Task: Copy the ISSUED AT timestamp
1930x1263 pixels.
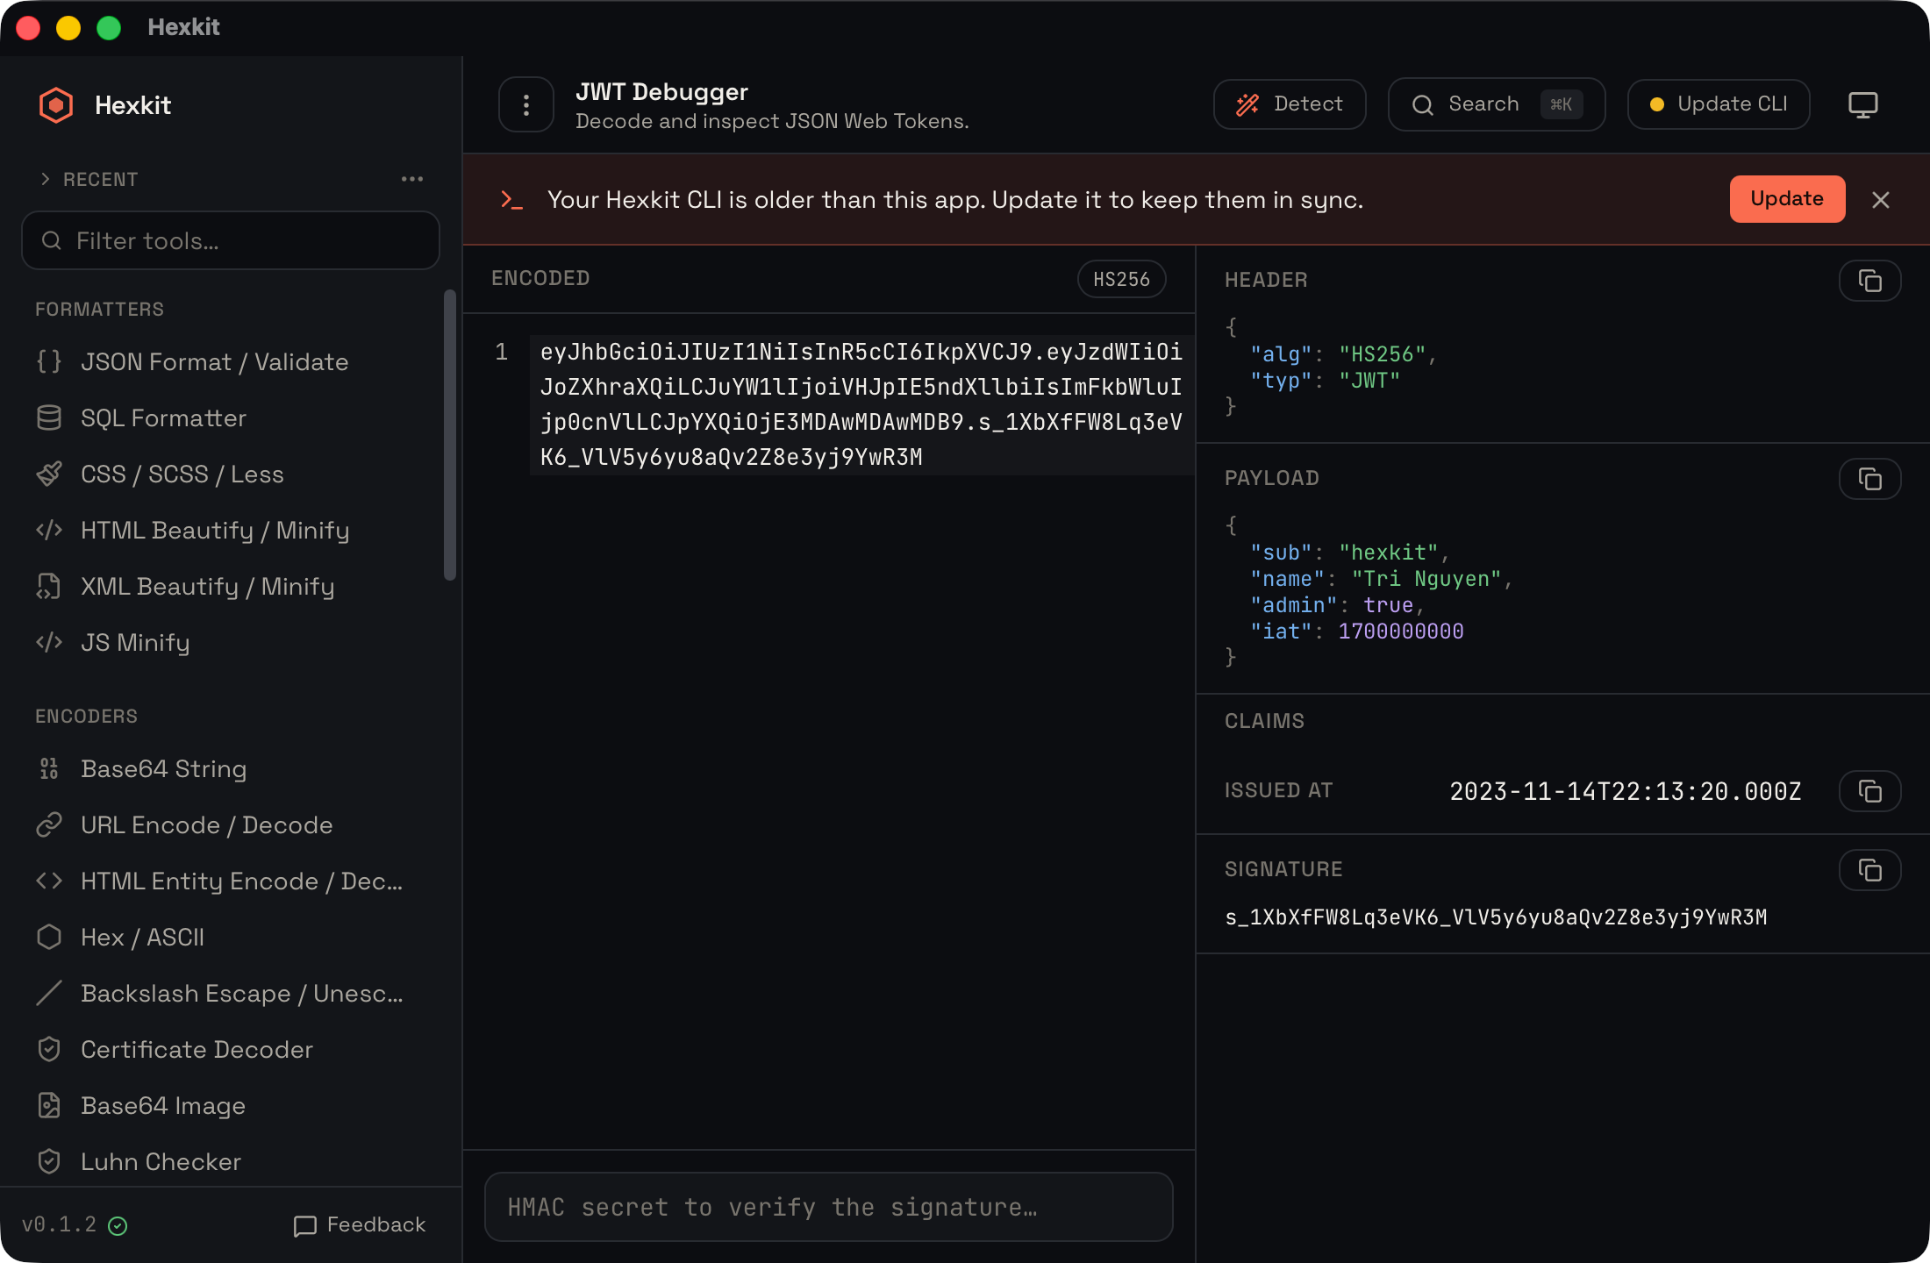Action: tap(1869, 791)
